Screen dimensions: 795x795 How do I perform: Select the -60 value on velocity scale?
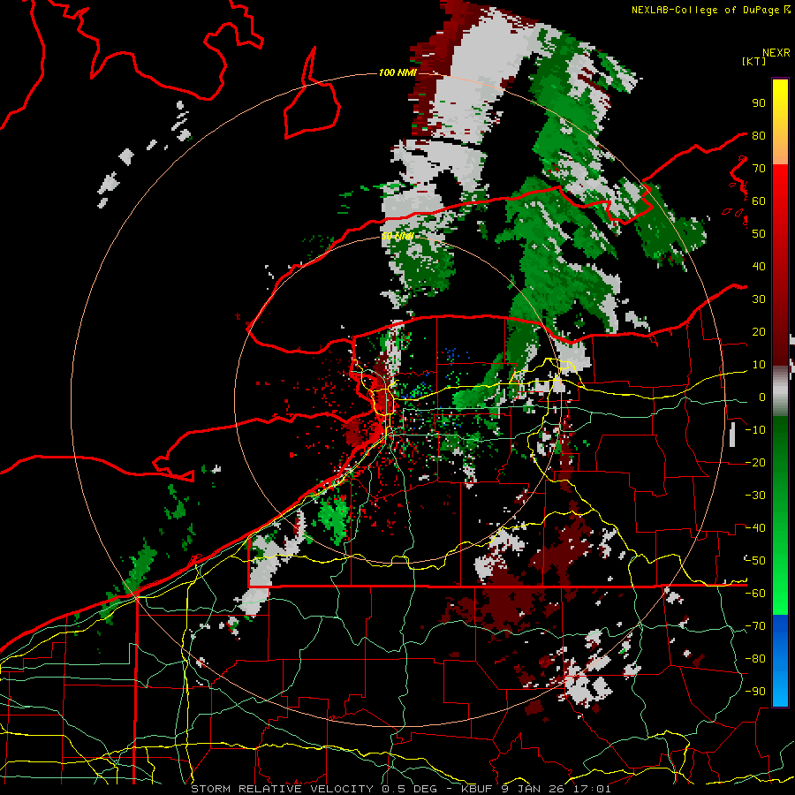click(755, 594)
